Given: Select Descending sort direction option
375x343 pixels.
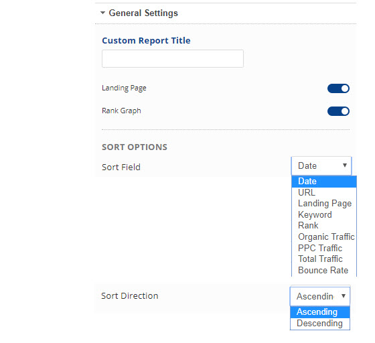Looking at the screenshot, I should 320,324.
